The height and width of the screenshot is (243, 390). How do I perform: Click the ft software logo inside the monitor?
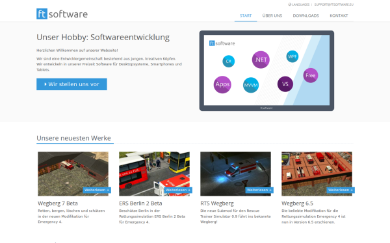[x=222, y=43]
